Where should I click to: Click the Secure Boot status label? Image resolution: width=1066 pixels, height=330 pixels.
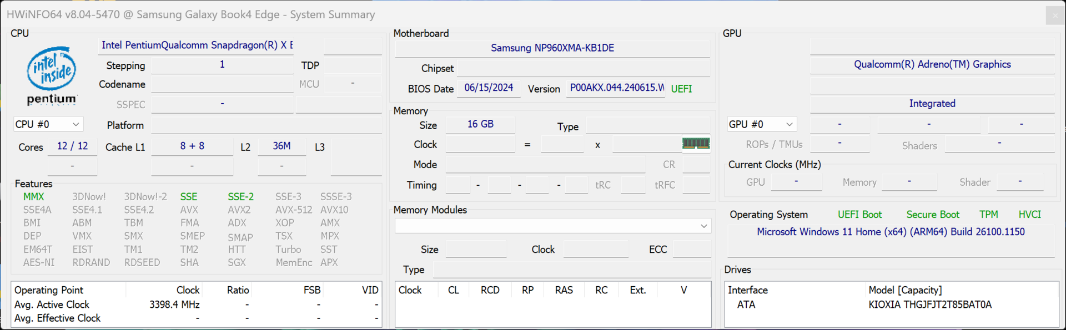point(933,215)
